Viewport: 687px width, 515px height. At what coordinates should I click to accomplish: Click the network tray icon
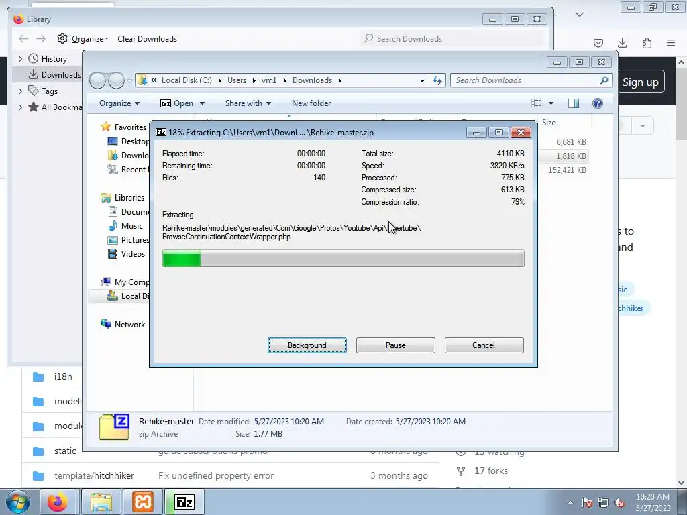(x=603, y=502)
